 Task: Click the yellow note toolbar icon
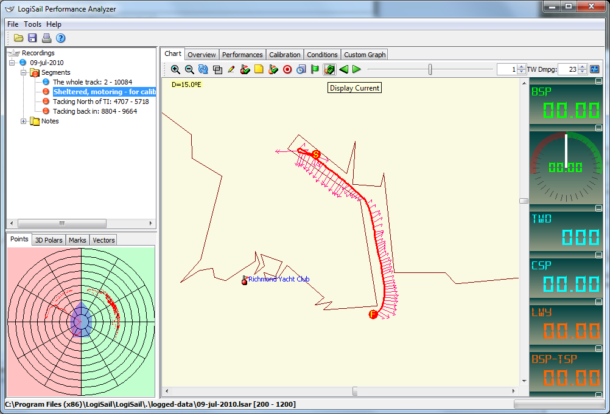pyautogui.click(x=259, y=69)
